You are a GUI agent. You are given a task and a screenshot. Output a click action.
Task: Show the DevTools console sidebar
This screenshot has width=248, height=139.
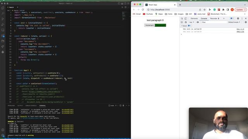point(182,22)
